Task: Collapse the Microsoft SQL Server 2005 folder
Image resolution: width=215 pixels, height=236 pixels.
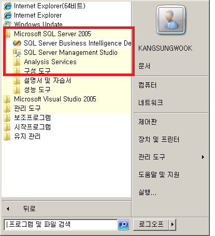Action: [x=52, y=34]
